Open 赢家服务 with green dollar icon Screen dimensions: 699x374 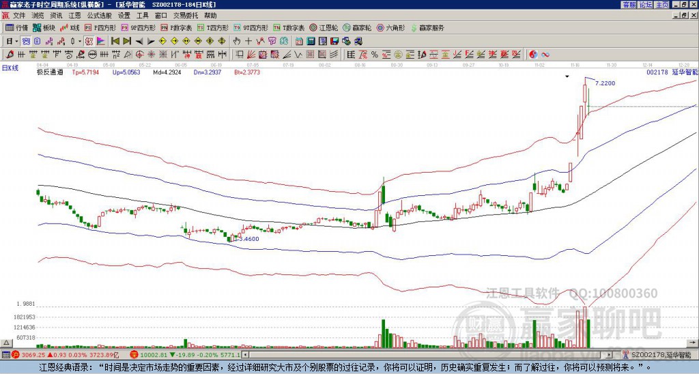coord(427,27)
